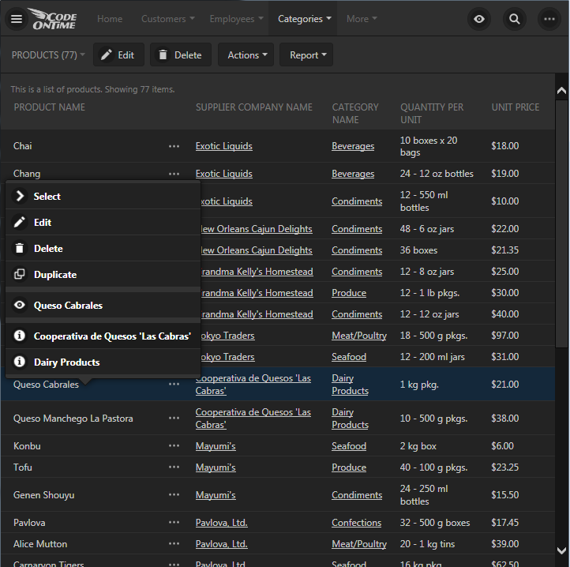The width and height of the screenshot is (570, 567).
Task: Open the three-dots menu for Tofu row
Action: 174,467
